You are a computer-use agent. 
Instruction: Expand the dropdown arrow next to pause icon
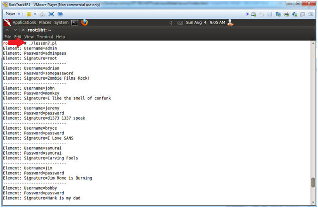click(35, 14)
